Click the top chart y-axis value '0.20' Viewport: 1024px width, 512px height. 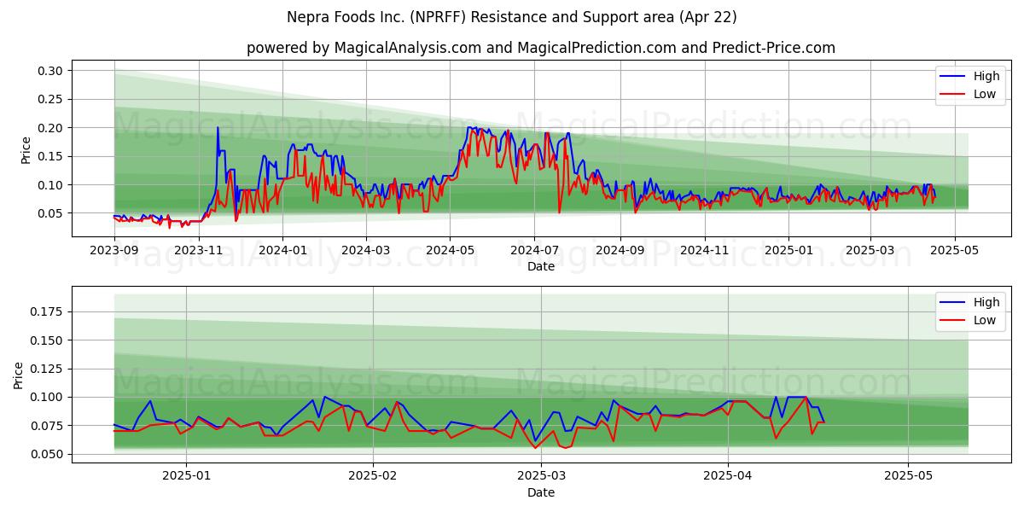pos(51,128)
